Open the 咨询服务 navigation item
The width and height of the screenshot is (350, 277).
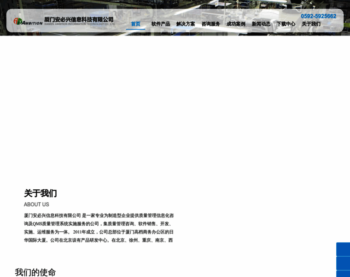click(211, 24)
